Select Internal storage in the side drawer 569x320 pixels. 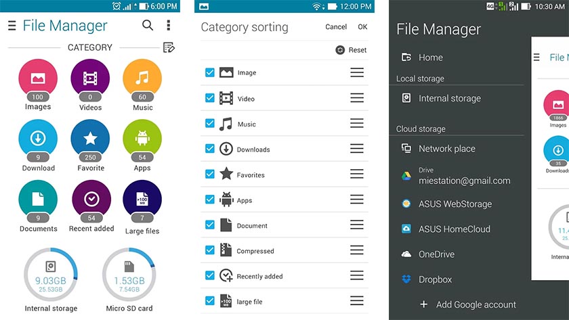coord(449,98)
